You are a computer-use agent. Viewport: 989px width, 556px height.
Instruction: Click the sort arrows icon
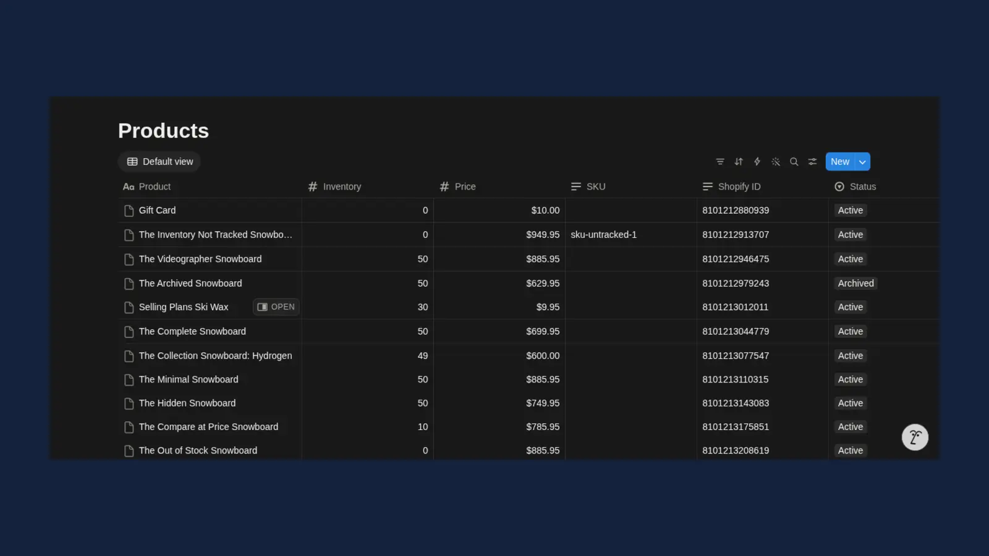click(739, 162)
